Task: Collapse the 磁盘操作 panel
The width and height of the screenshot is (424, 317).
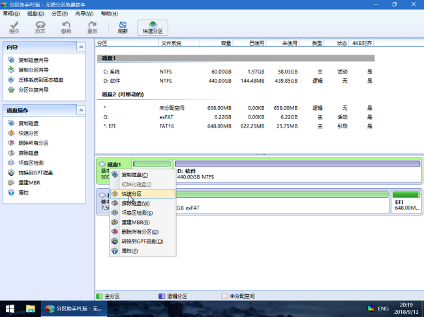Action: pyautogui.click(x=80, y=110)
